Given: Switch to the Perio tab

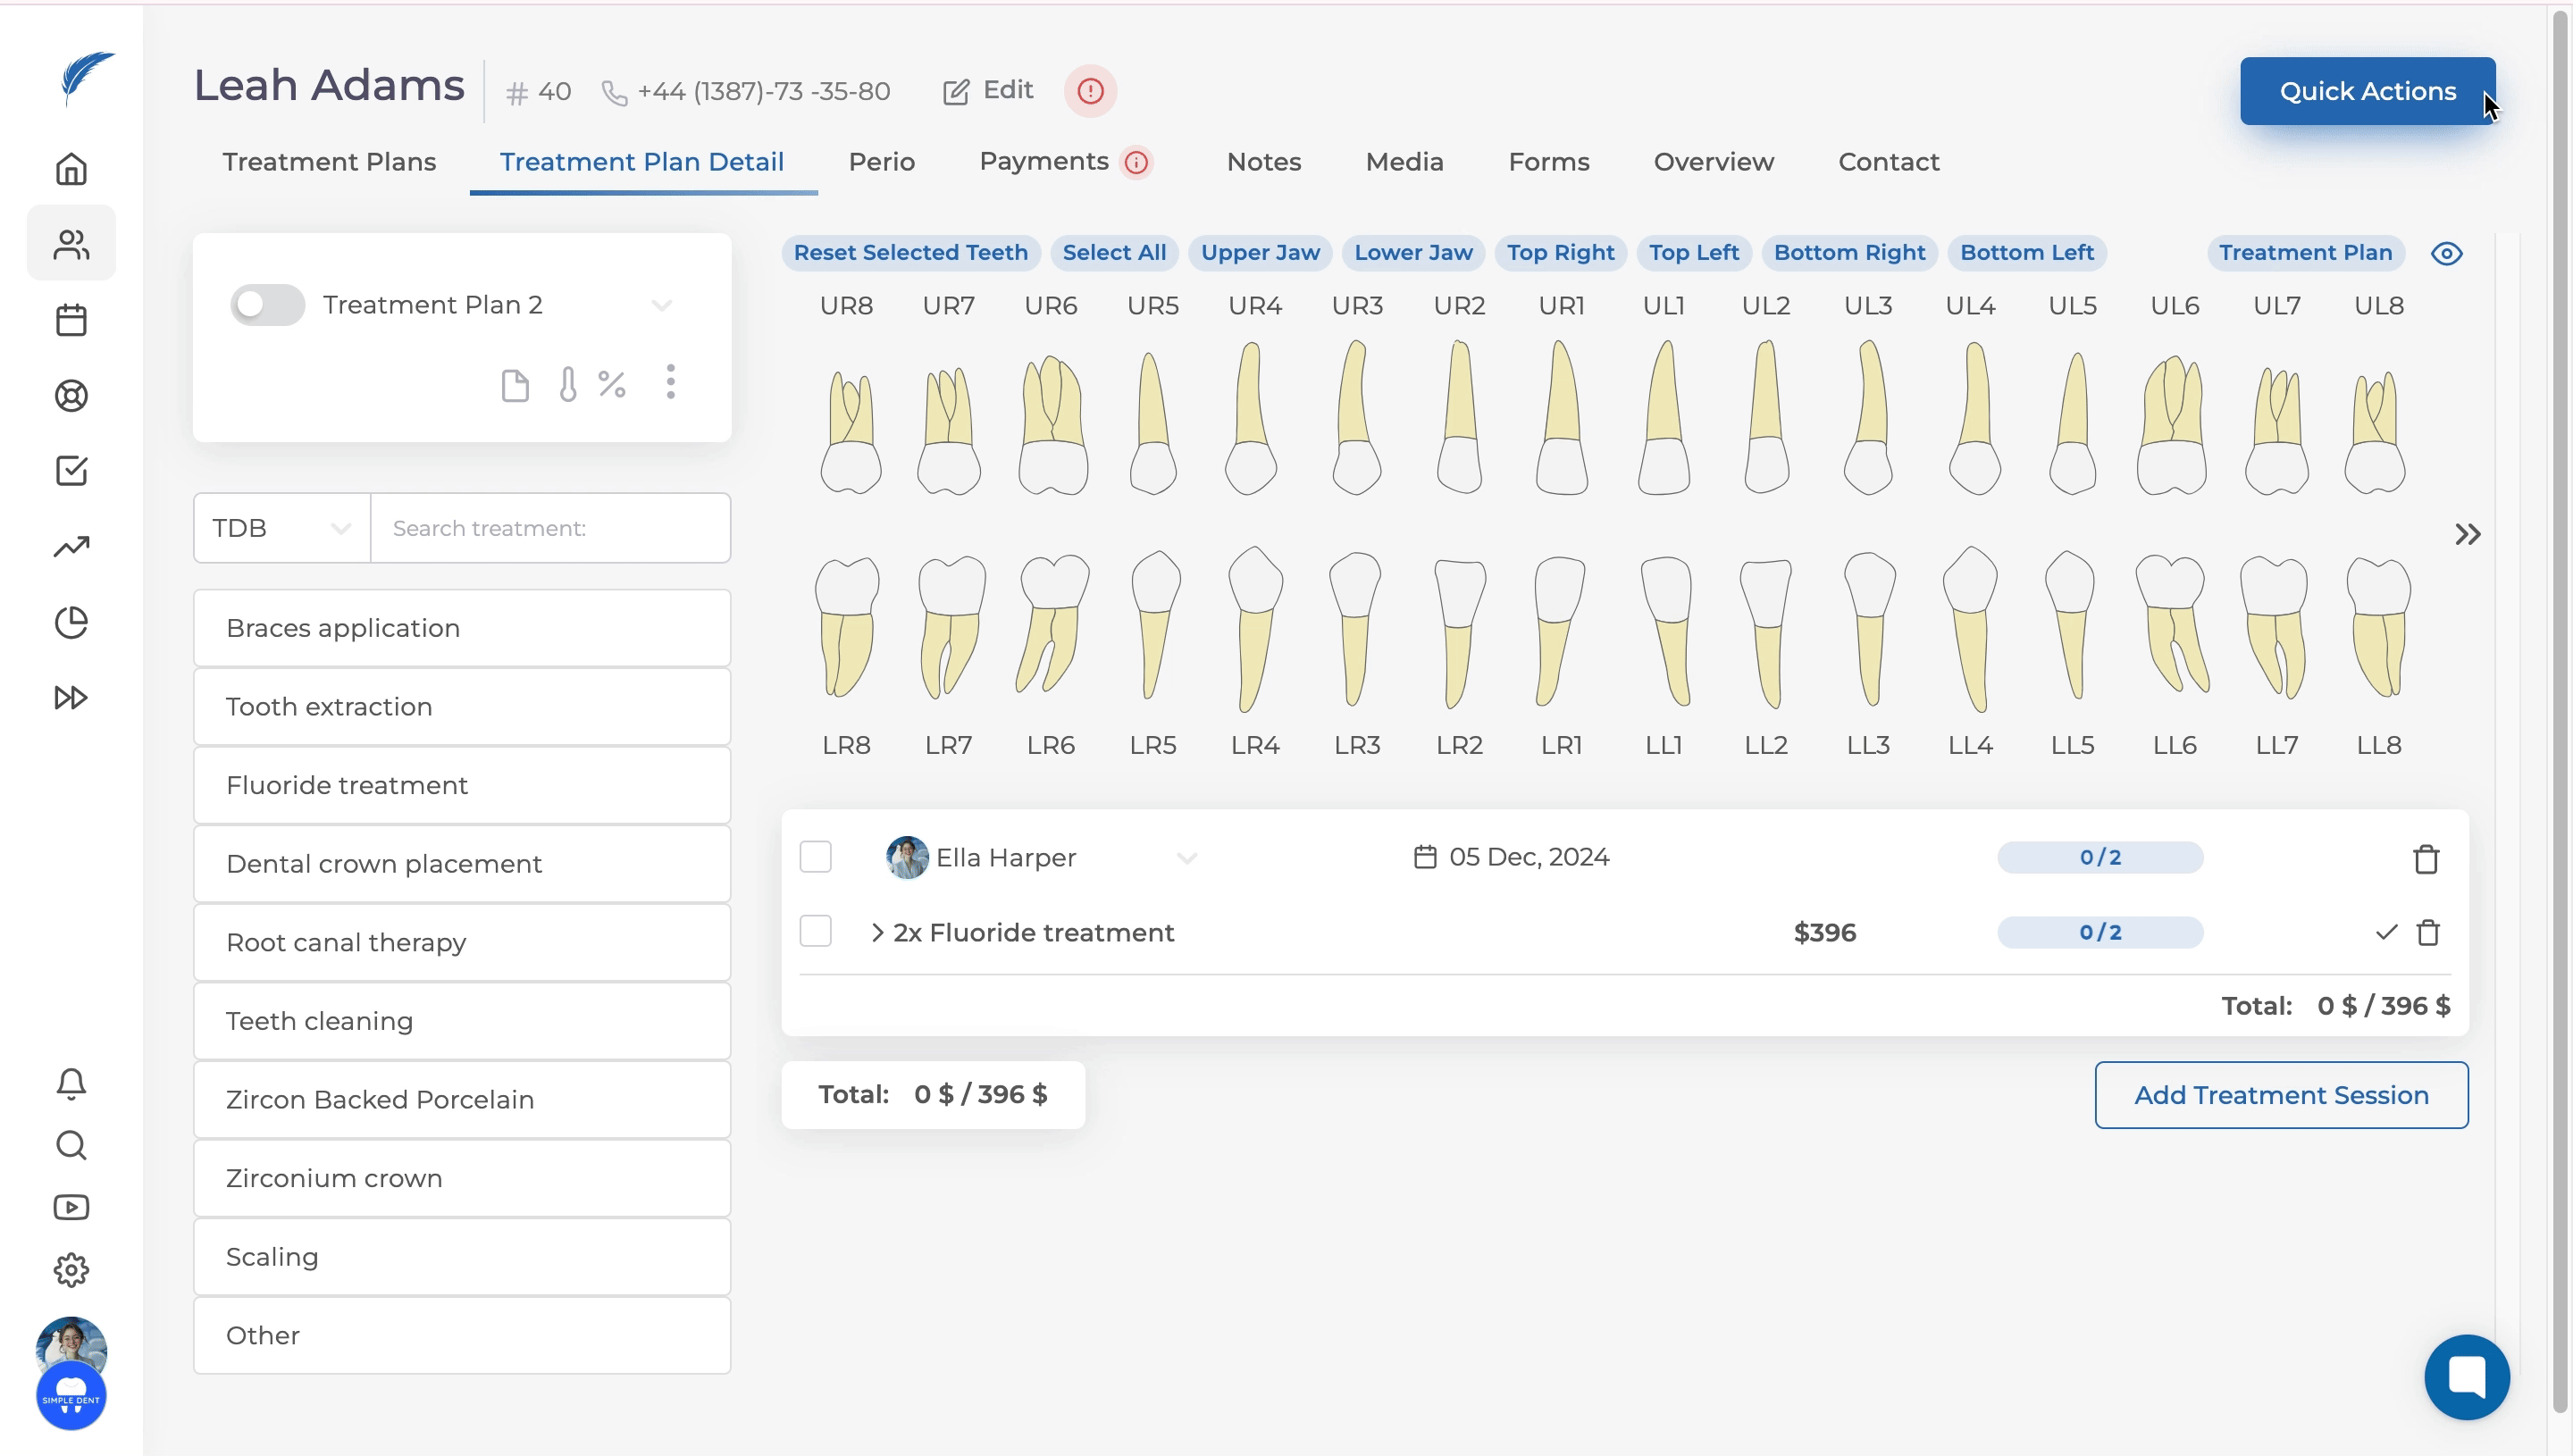Looking at the screenshot, I should click(x=881, y=162).
